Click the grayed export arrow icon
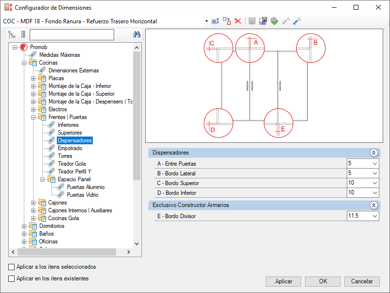The width and height of the screenshot is (390, 293). point(286,21)
